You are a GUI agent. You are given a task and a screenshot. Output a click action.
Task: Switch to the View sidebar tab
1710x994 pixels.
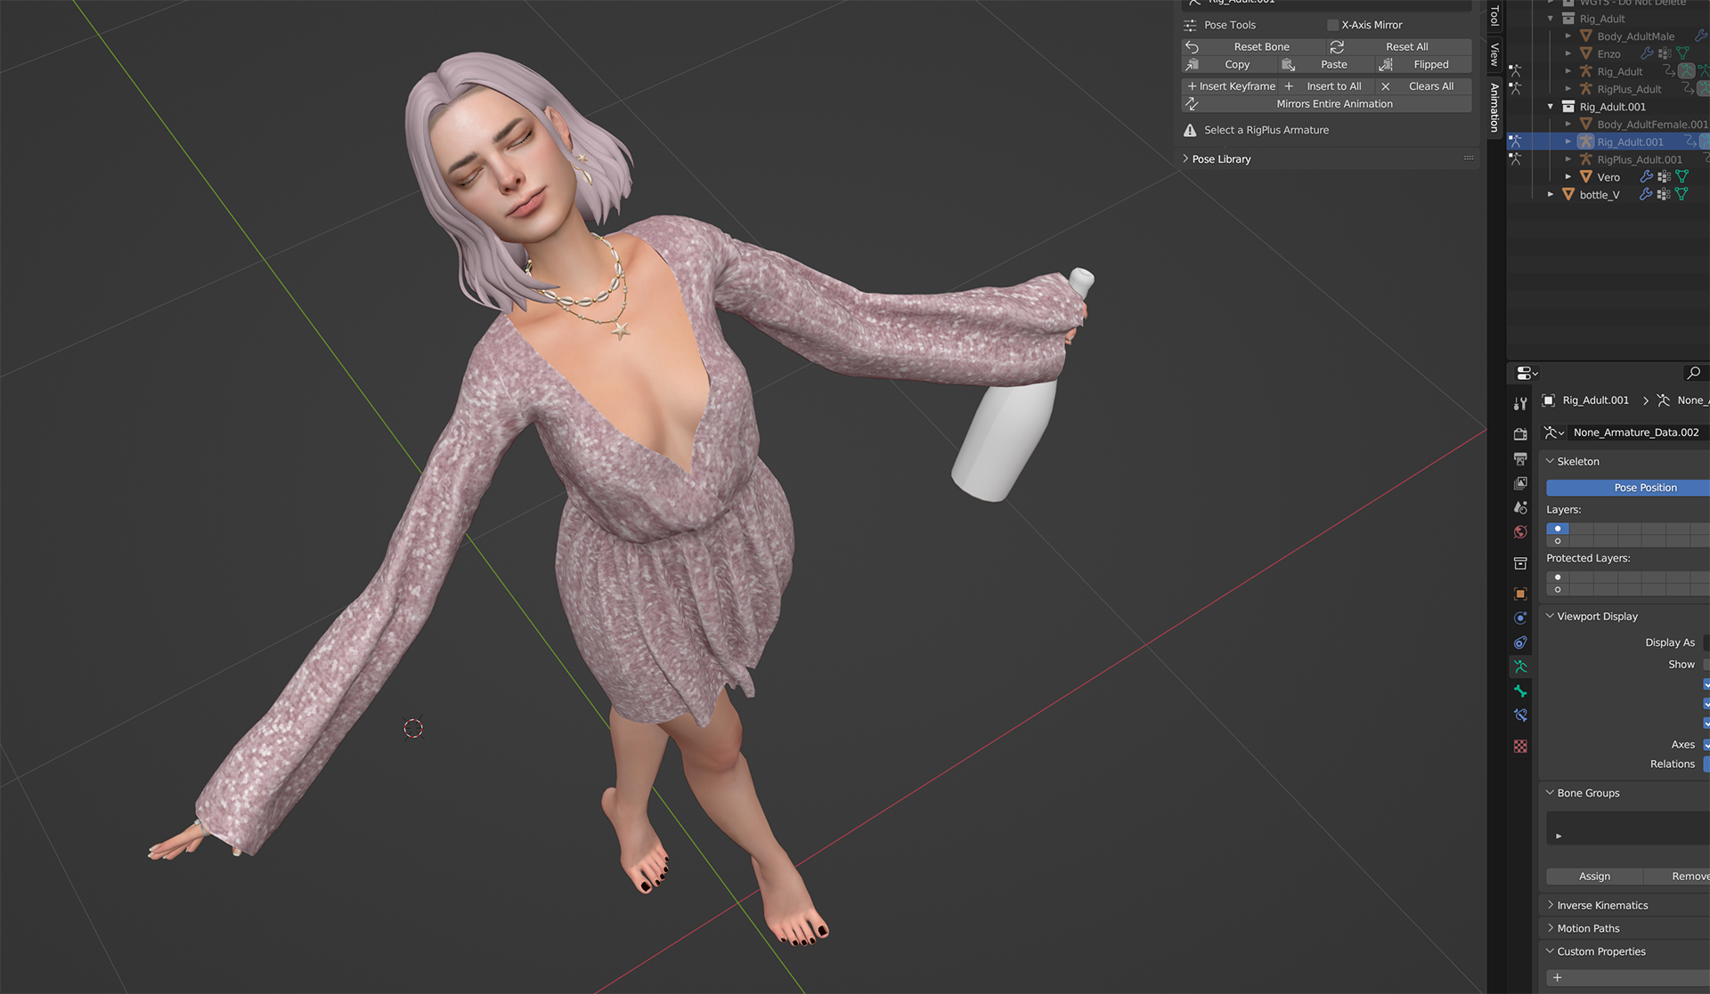tap(1494, 54)
